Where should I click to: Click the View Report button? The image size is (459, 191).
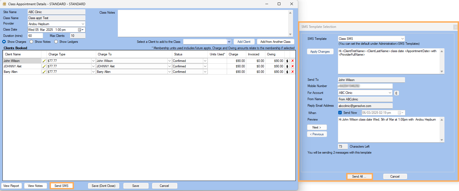11,186
